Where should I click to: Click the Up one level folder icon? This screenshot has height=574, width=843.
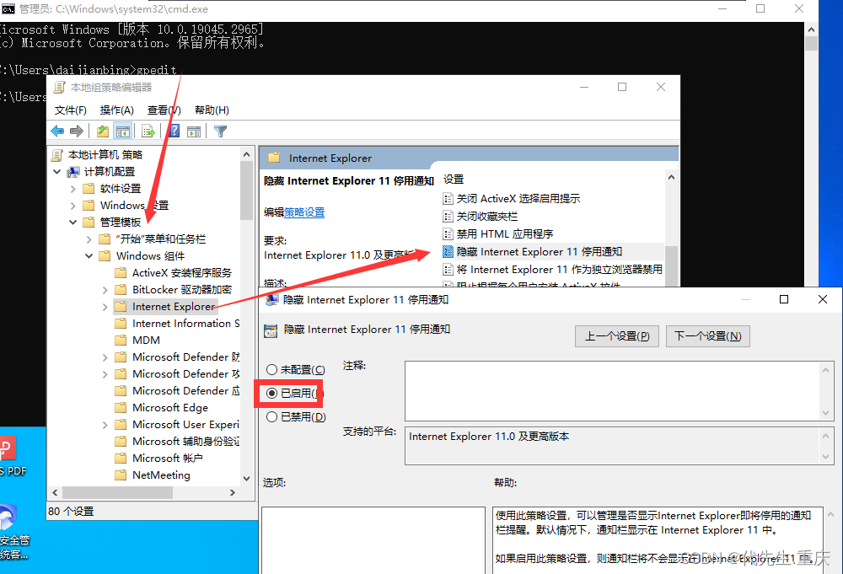tap(102, 131)
